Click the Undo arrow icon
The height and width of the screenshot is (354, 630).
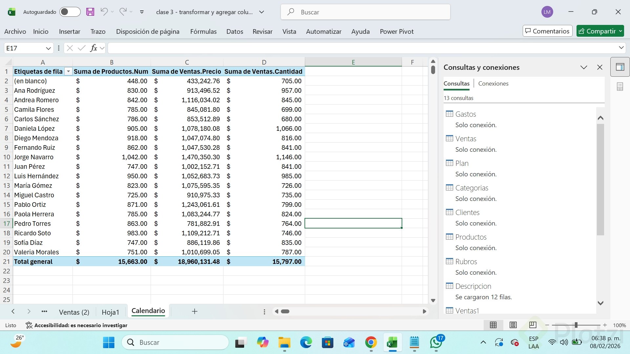point(104,12)
